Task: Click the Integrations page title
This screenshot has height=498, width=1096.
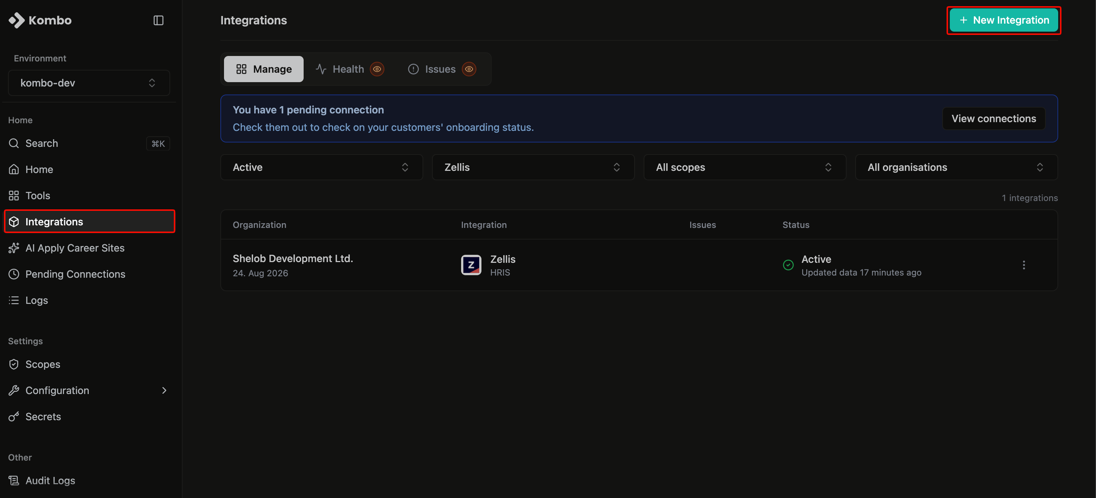Action: point(253,20)
